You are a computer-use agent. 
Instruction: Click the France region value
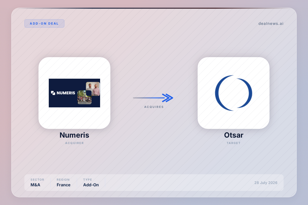coord(64,185)
